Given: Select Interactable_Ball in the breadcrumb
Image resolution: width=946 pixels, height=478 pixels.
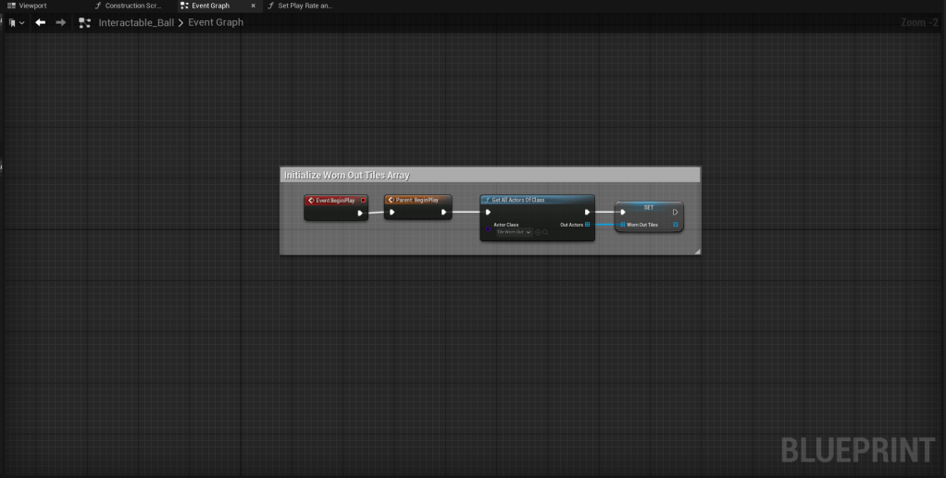Looking at the screenshot, I should click(136, 22).
